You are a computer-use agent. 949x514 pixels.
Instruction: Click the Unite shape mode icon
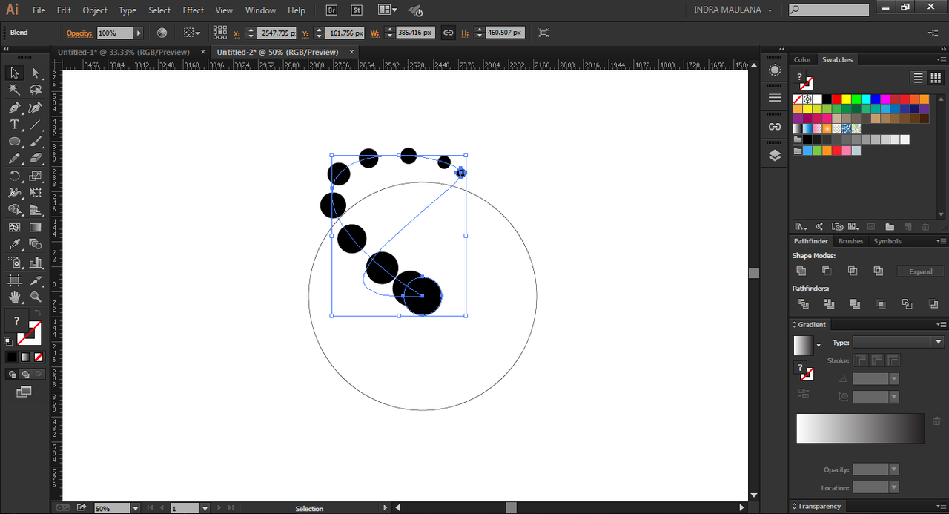[x=801, y=271]
